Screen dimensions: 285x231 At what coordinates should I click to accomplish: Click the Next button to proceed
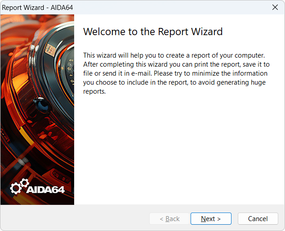211,219
